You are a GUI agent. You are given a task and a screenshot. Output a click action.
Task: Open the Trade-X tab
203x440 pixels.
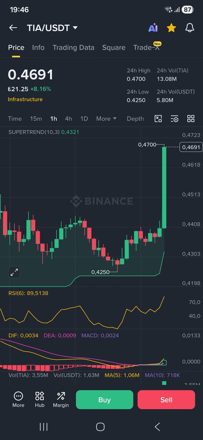coord(147,48)
